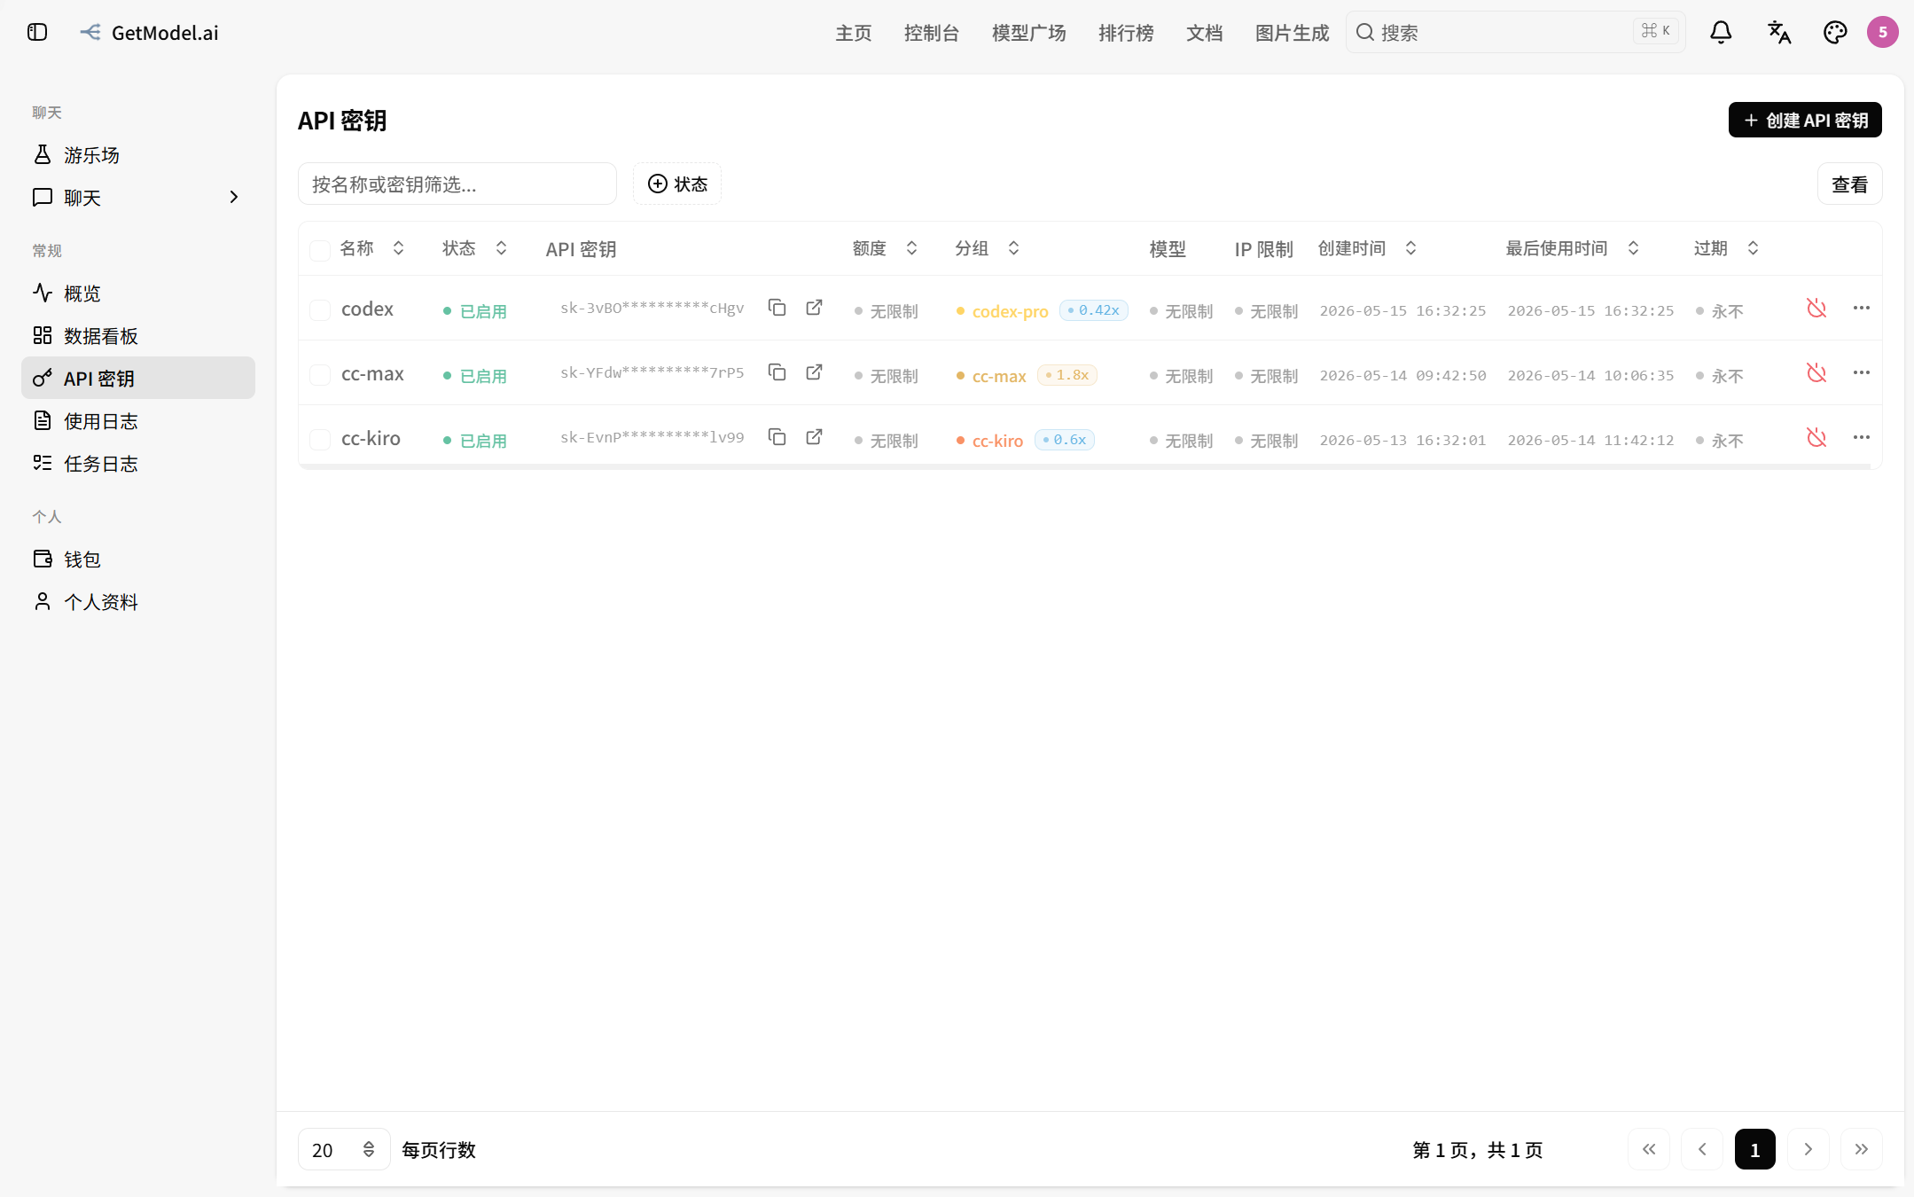Image resolution: width=1914 pixels, height=1197 pixels.
Task: Click the 1.8x multiplier badge
Action: pyautogui.click(x=1067, y=375)
